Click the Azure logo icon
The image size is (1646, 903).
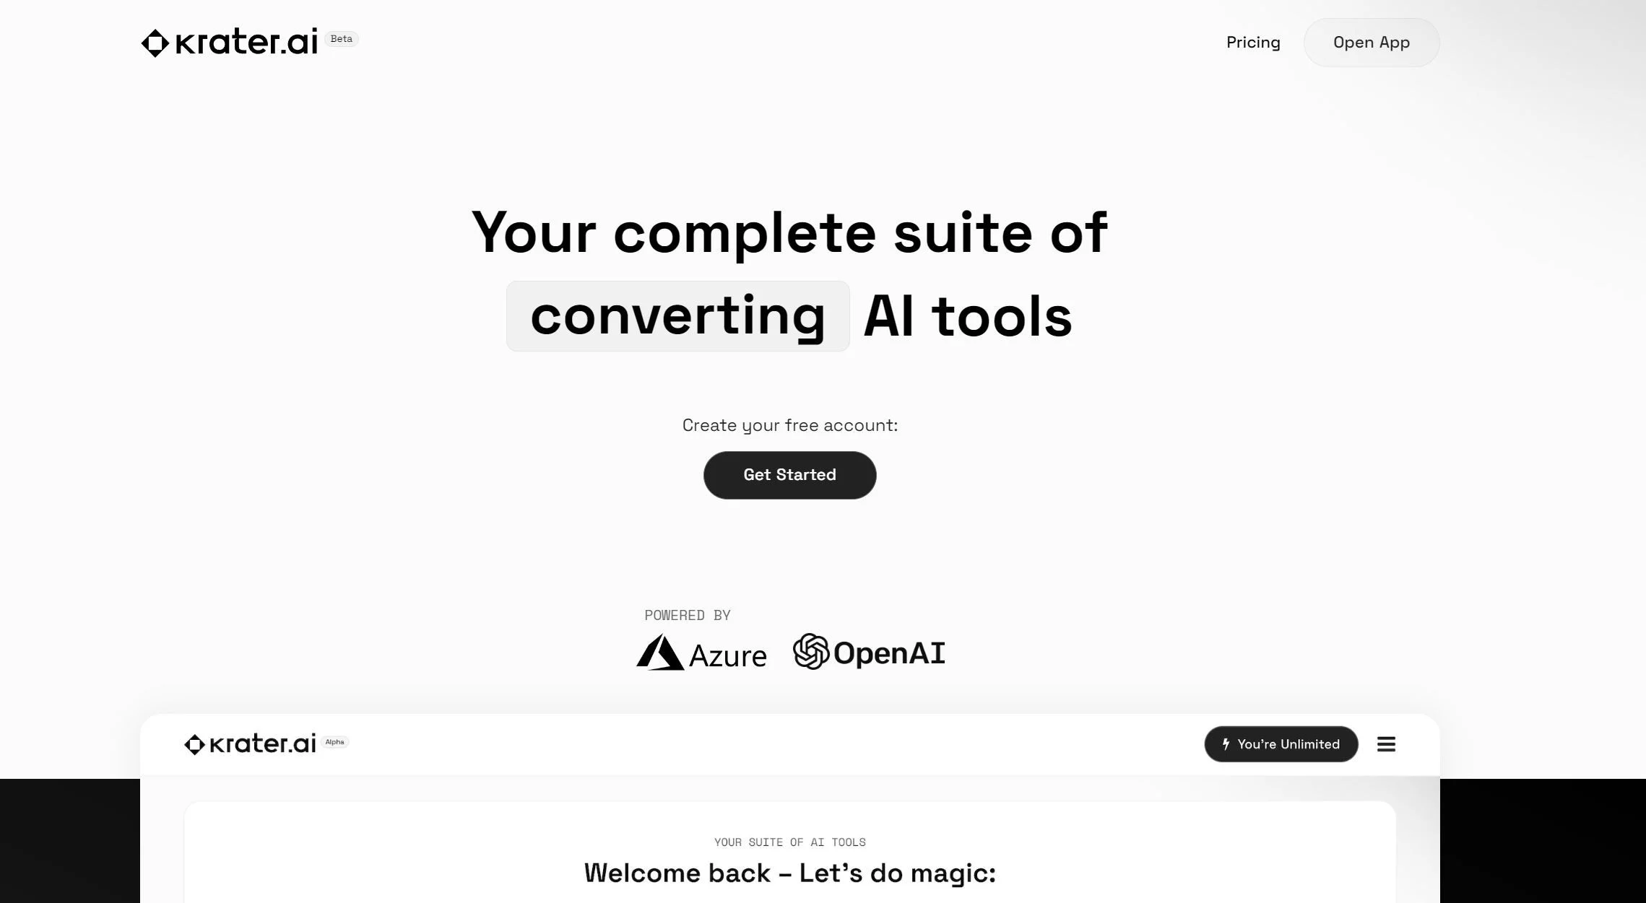[x=659, y=652]
